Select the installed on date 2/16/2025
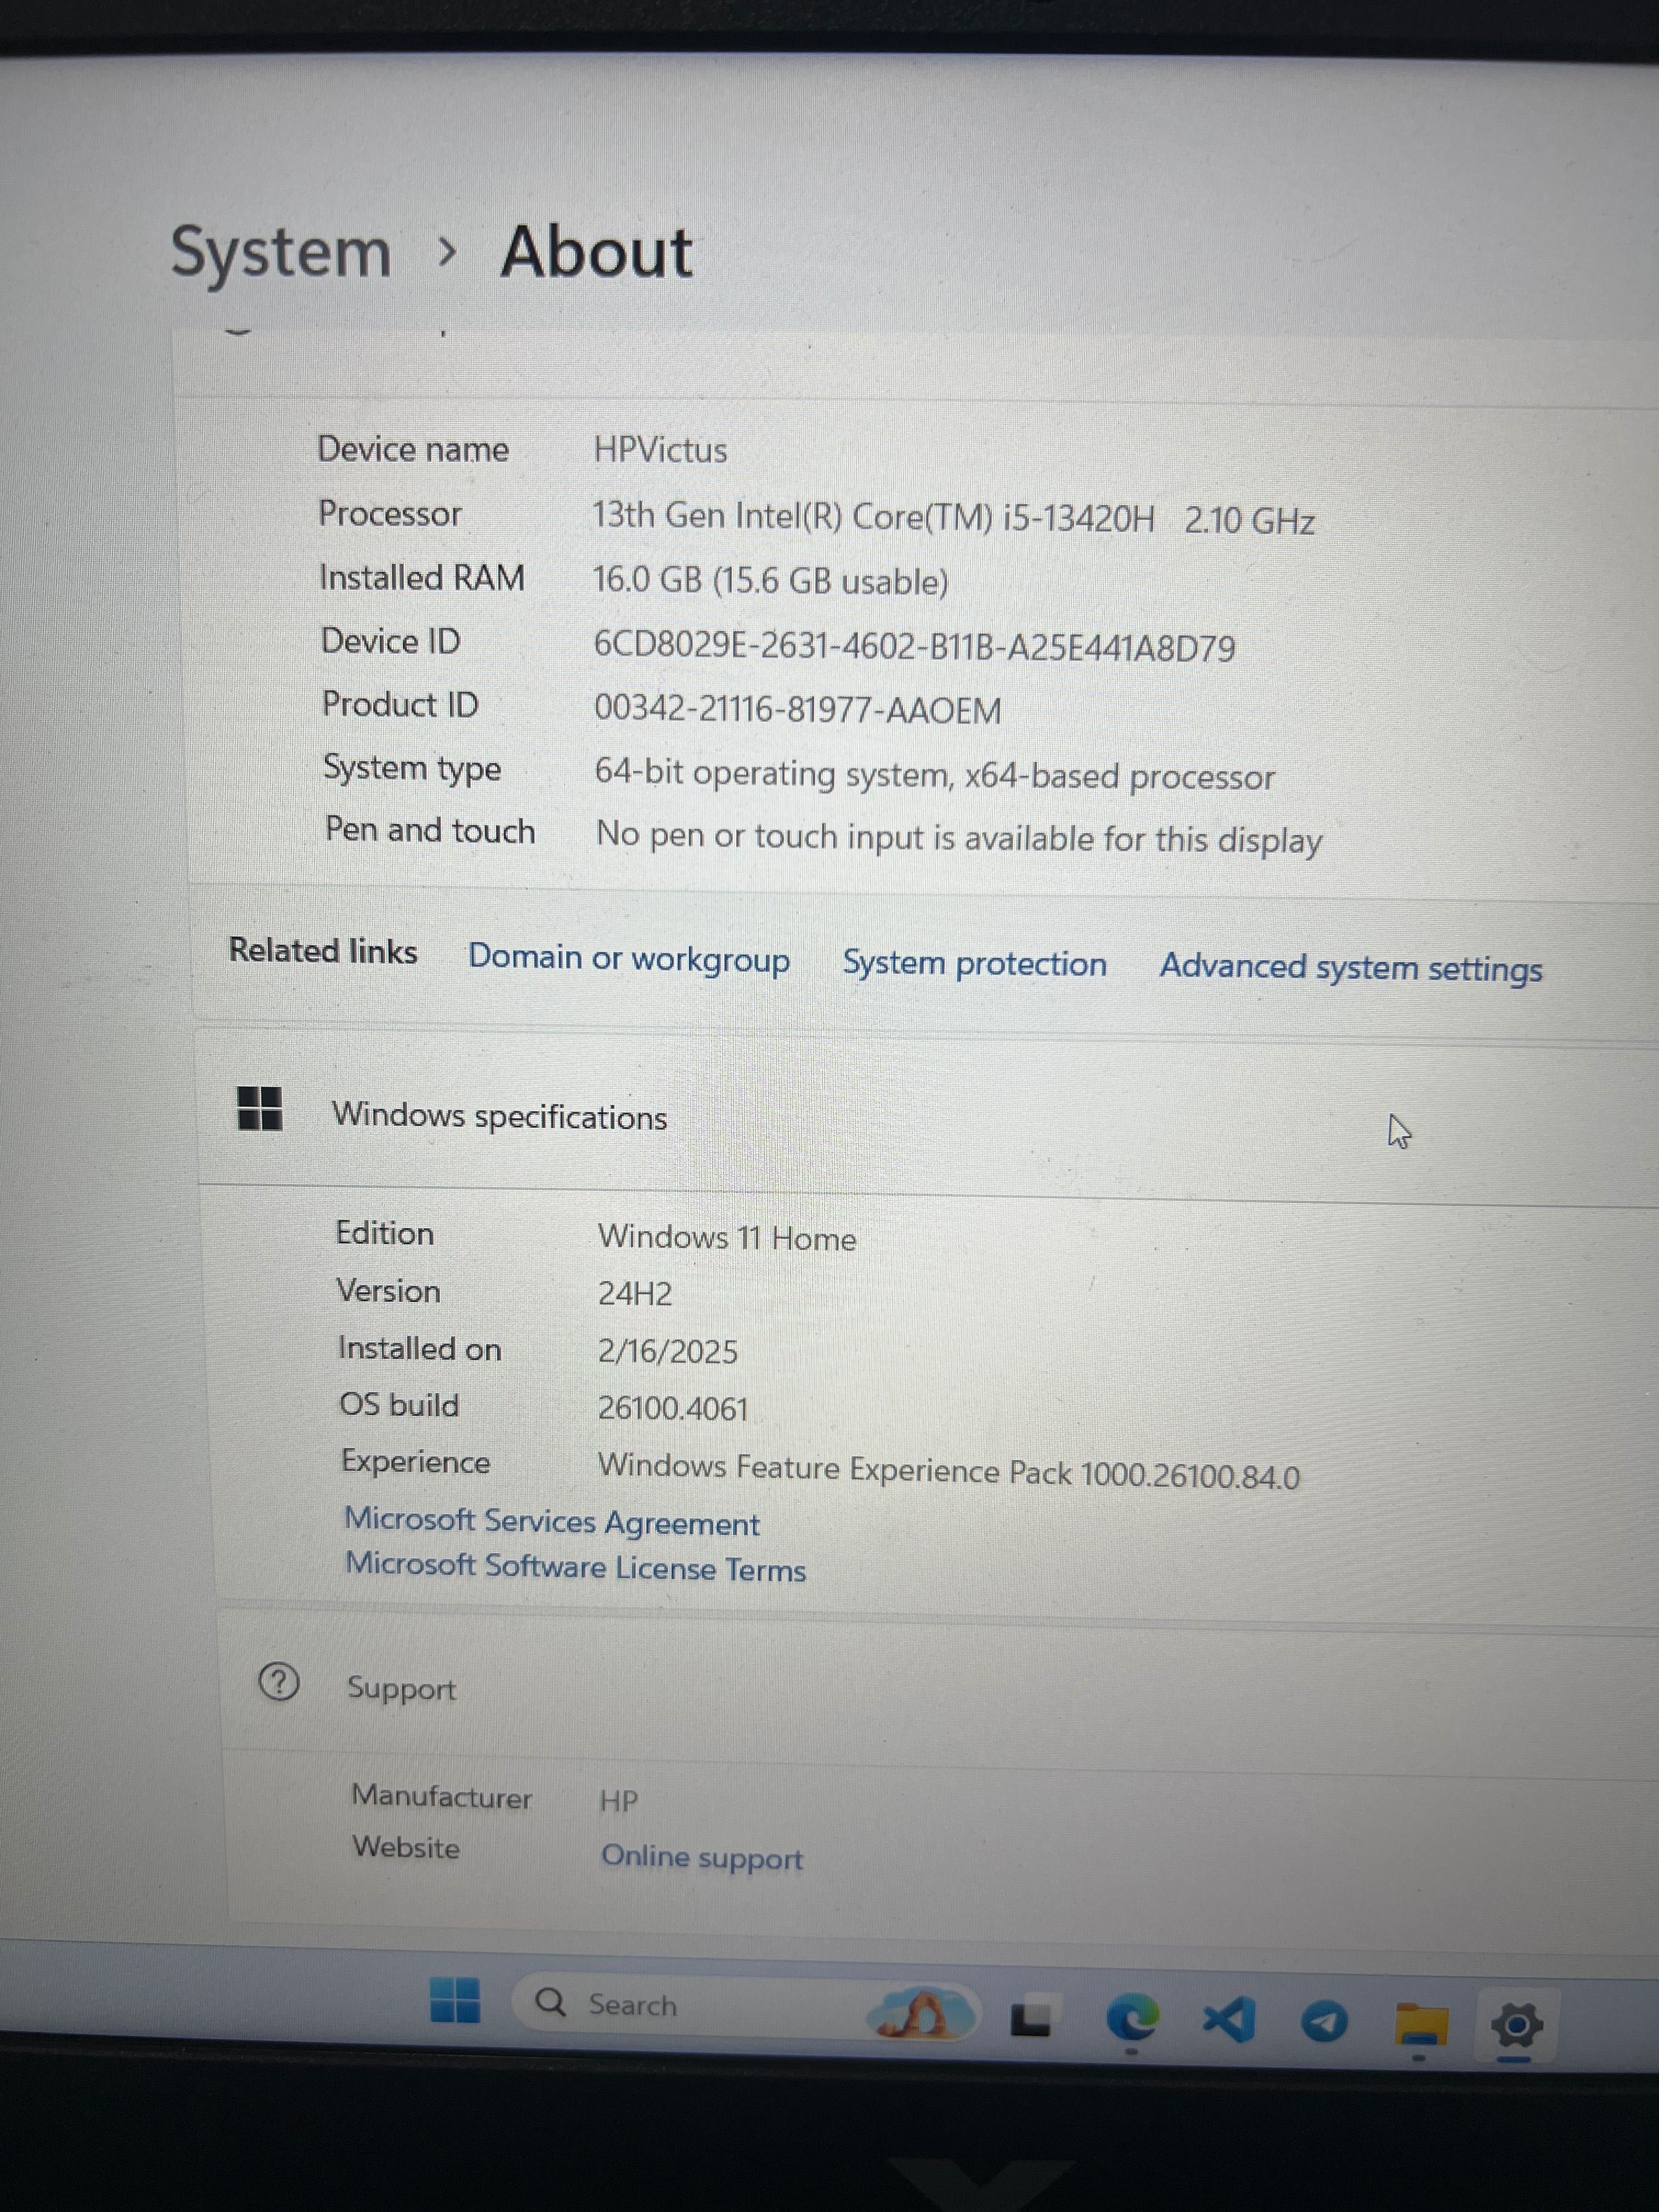 pos(668,1351)
